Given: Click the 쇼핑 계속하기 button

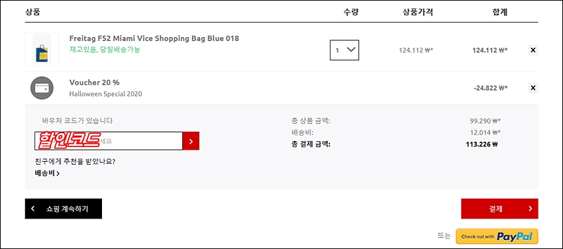Looking at the screenshot, I should [63, 209].
